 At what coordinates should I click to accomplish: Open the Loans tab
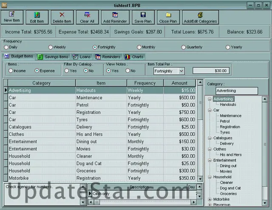(82, 57)
